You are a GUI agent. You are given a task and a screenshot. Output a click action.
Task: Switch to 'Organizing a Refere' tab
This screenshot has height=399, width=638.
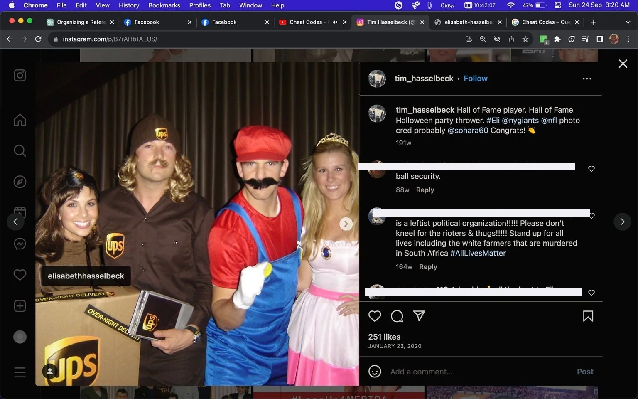pyautogui.click(x=80, y=22)
